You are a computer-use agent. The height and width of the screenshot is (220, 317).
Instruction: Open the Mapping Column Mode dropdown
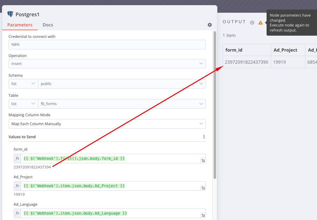pyautogui.click(x=107, y=124)
